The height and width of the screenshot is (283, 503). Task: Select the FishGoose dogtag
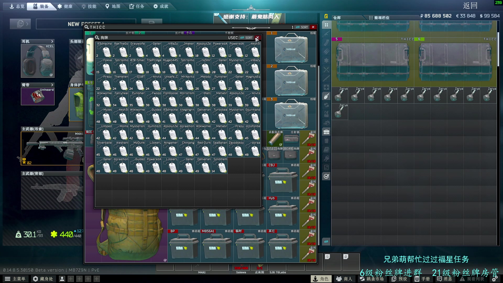point(170,99)
